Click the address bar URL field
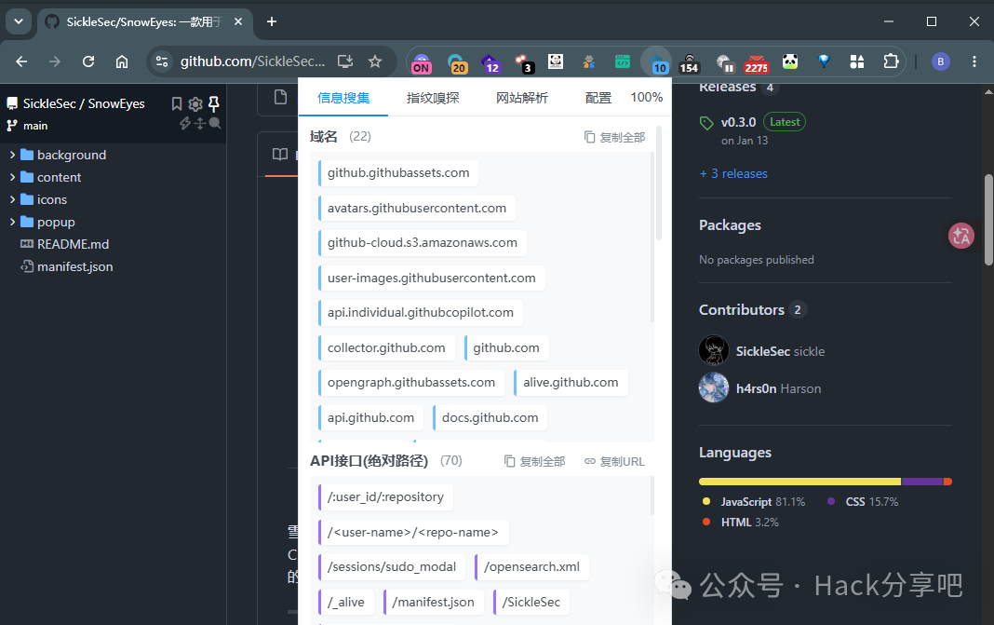The image size is (994, 625). click(x=253, y=61)
